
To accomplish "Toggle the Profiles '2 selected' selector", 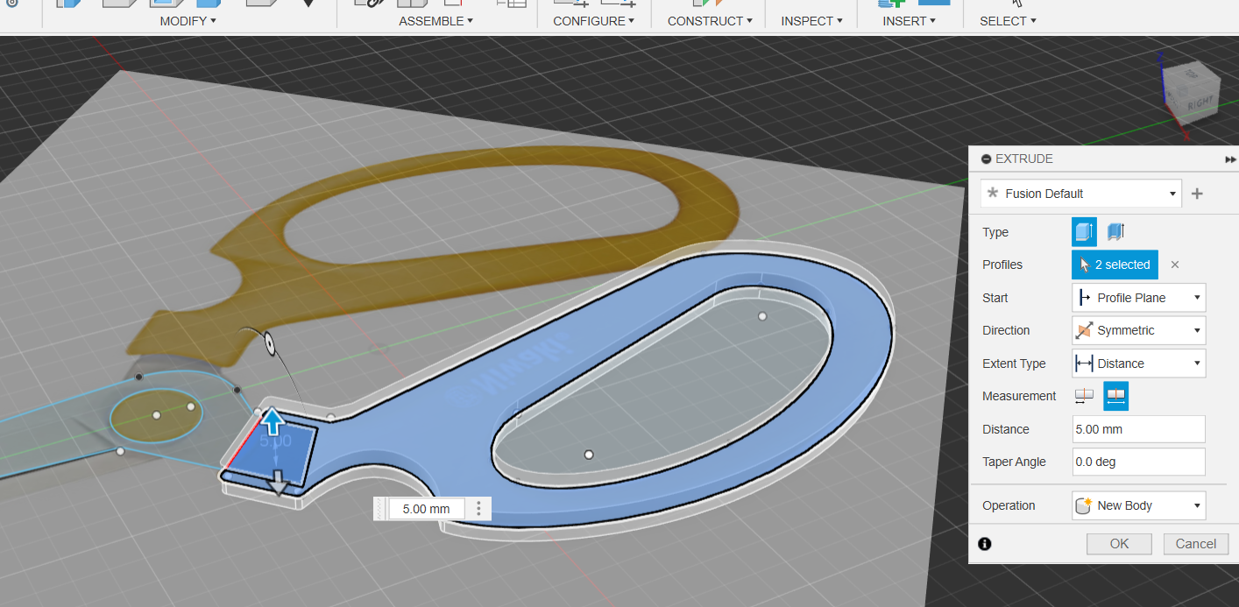I will click(1115, 265).
